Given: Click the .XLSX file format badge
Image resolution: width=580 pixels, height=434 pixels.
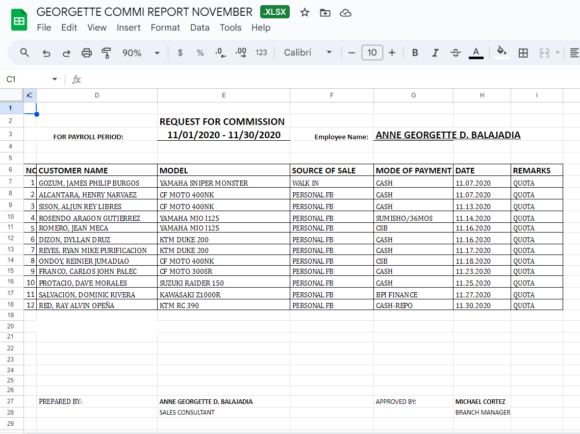Looking at the screenshot, I should coord(275,12).
